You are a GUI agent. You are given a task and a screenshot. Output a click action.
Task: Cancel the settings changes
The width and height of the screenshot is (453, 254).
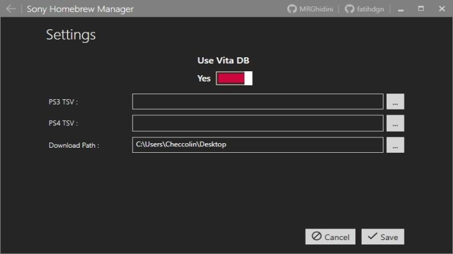(330, 237)
